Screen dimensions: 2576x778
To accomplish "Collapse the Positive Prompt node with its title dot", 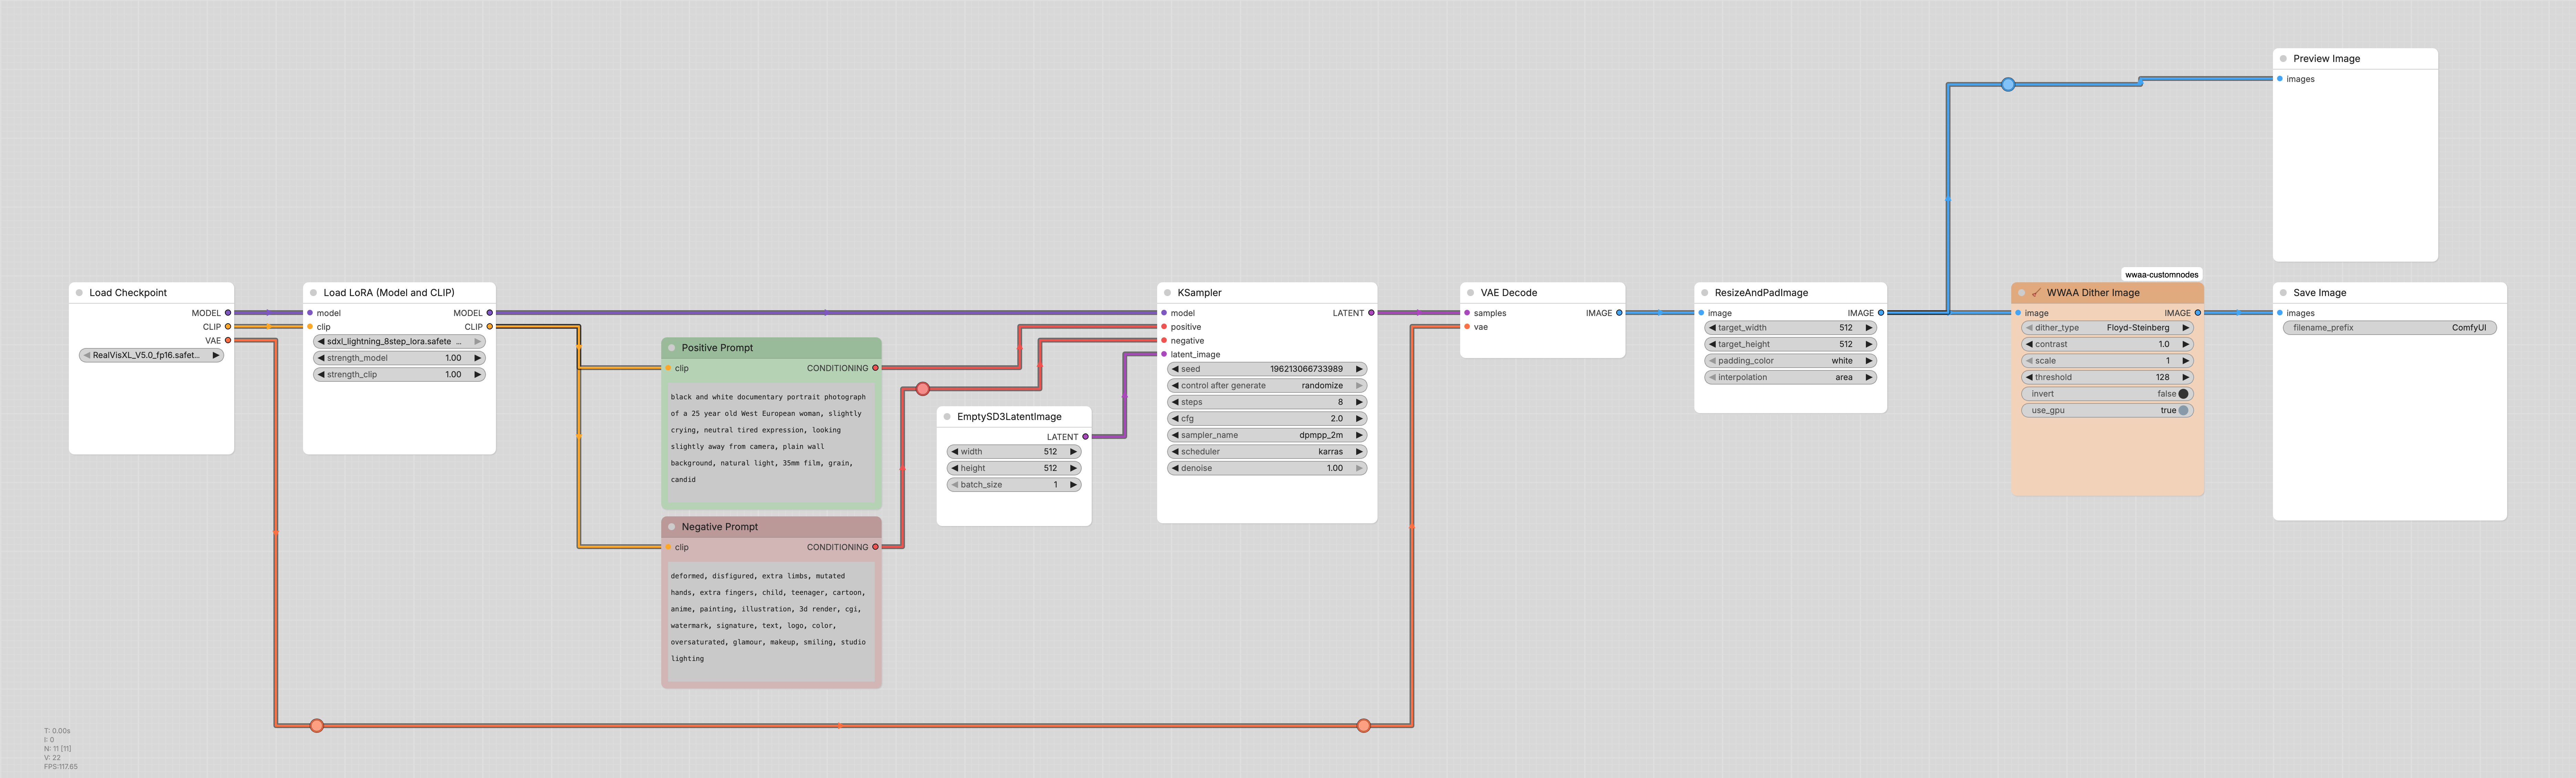I will pyautogui.click(x=672, y=348).
